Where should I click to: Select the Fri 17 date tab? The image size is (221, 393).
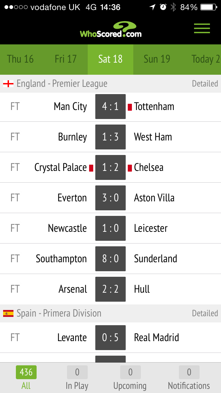[x=66, y=59]
